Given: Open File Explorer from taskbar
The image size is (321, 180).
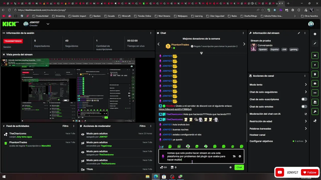Looking at the screenshot, I should click(x=147, y=176).
